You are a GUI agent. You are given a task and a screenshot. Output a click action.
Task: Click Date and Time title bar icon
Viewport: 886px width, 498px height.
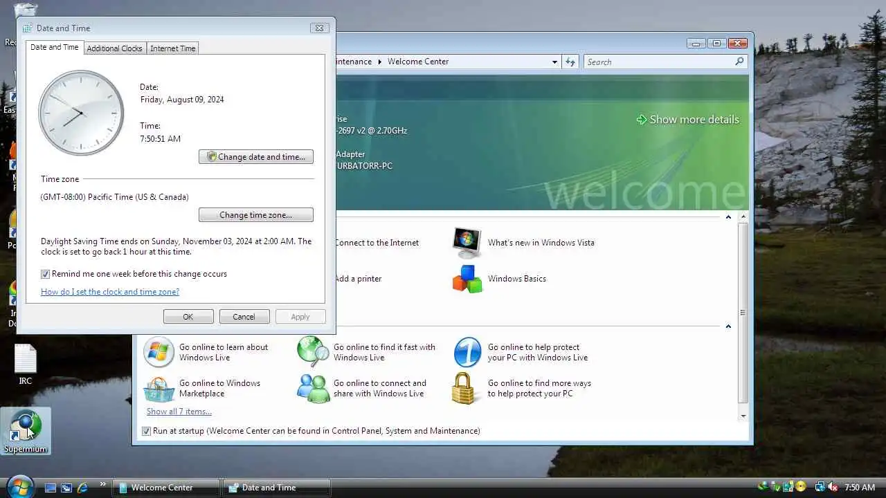coord(28,28)
